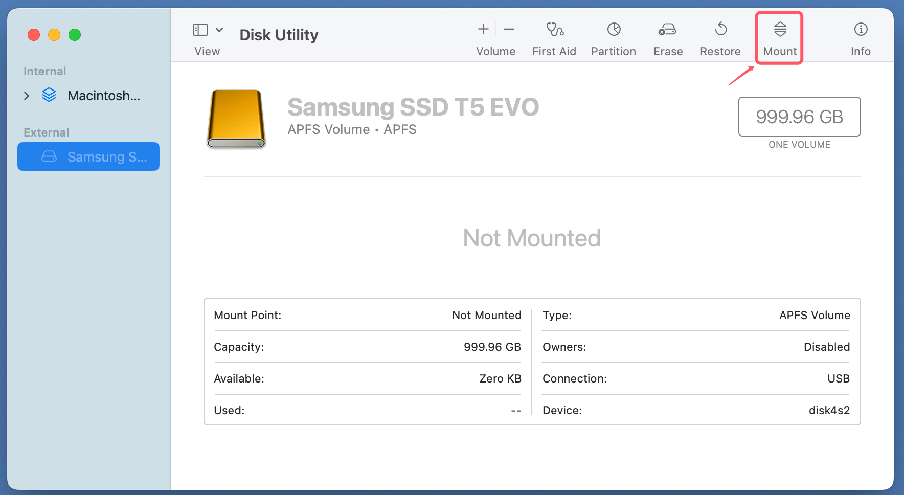Screen dimensions: 904x495
Task: Click the ONE VOLUME capacity indicator
Action: pos(799,145)
